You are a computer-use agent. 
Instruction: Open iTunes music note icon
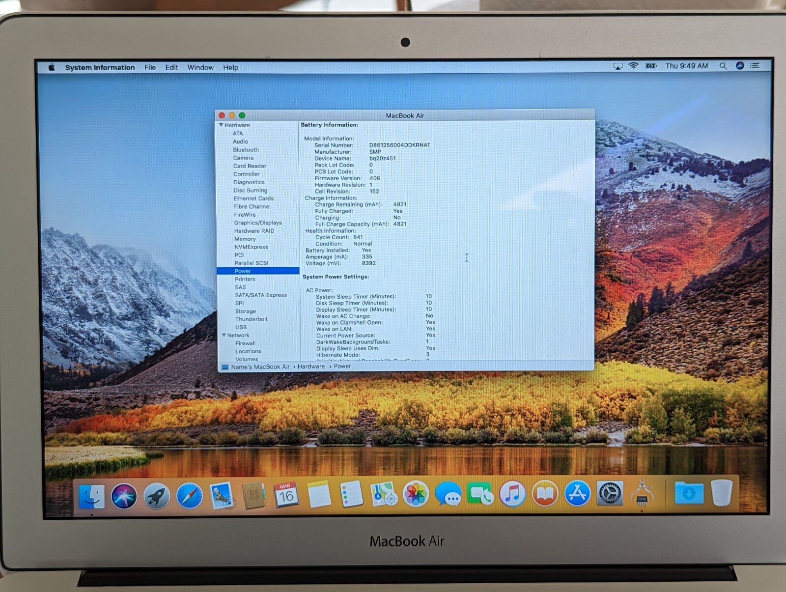(x=512, y=493)
